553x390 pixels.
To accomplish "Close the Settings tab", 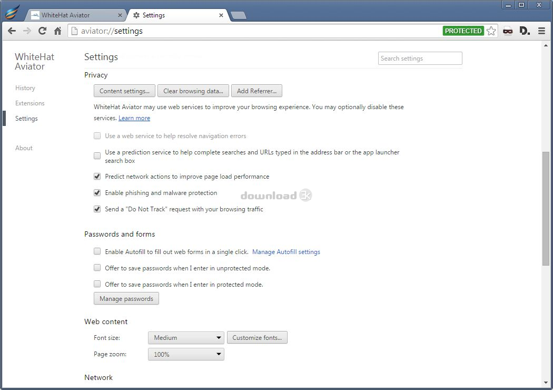I will pos(221,15).
